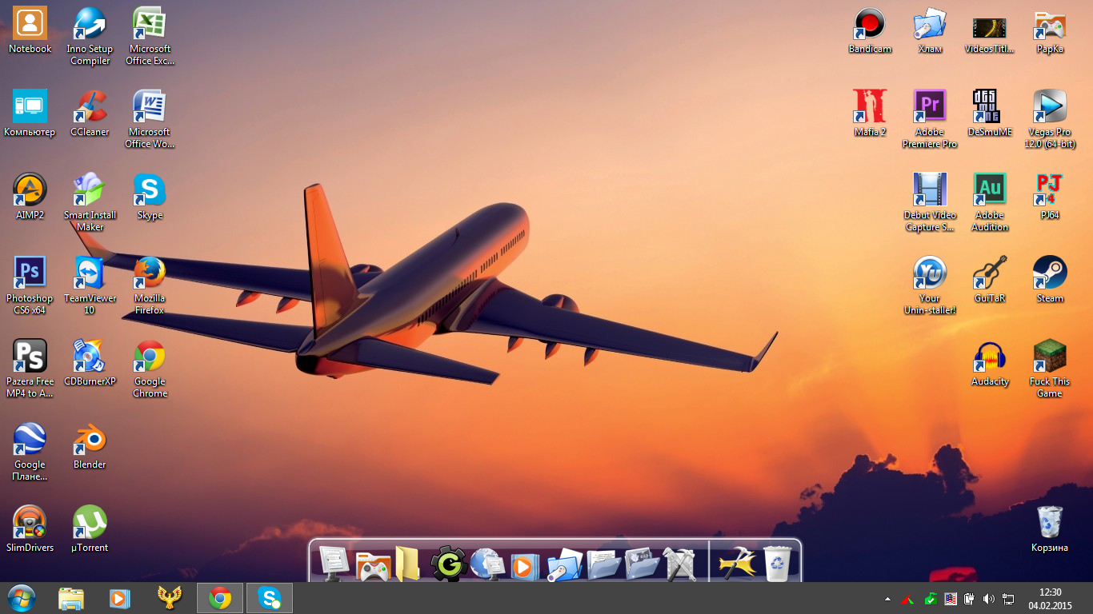Select the DeSmuME emulator icon

click(990, 114)
